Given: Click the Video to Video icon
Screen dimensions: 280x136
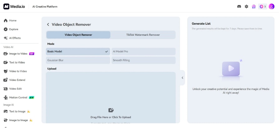Looking at the screenshot, I should point(6,71).
